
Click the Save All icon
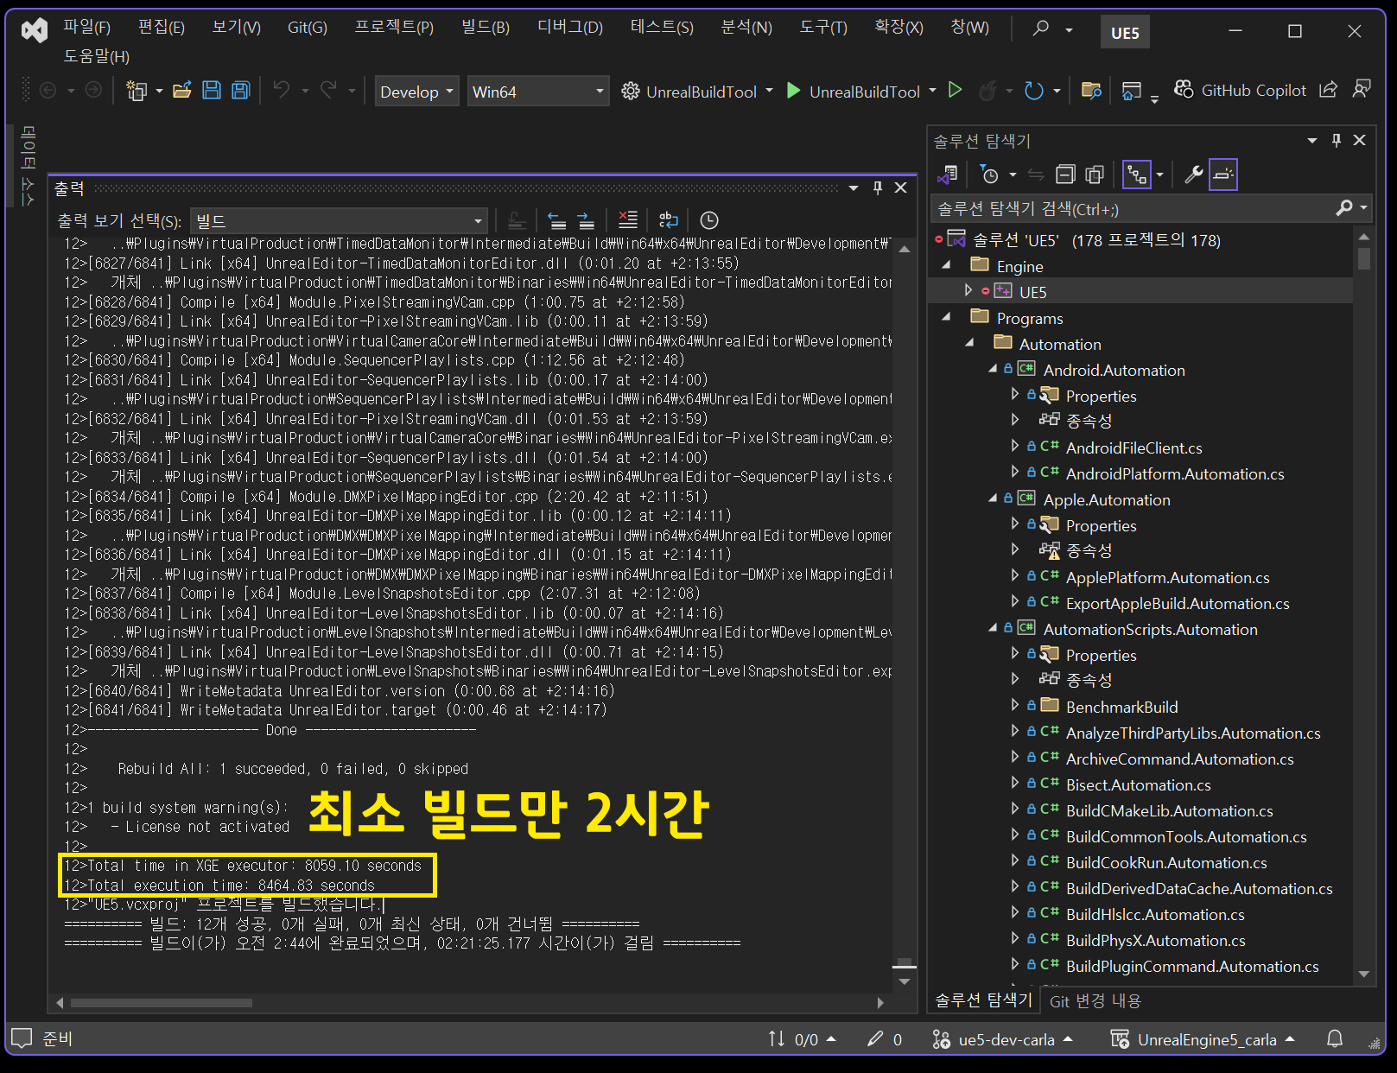pyautogui.click(x=241, y=91)
